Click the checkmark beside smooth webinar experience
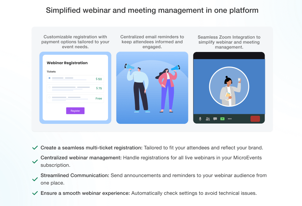 [35, 193]
